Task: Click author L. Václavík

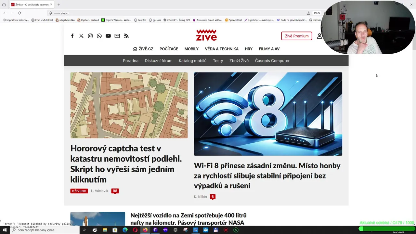Action: (x=99, y=191)
